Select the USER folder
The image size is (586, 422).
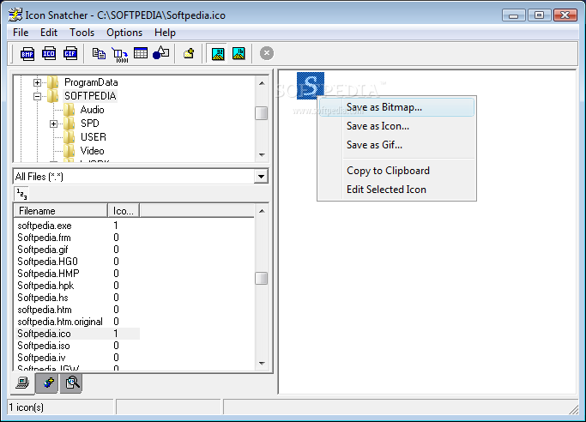(93, 137)
